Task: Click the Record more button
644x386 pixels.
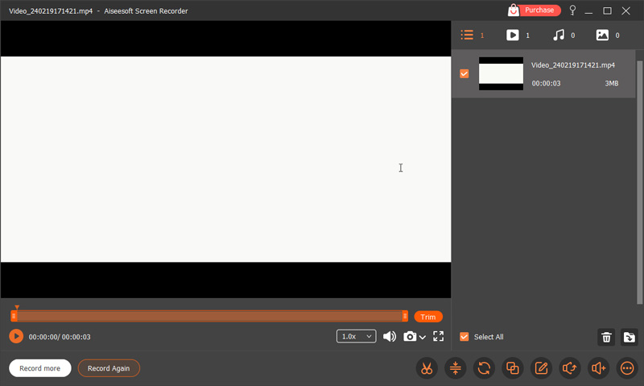Action: [x=40, y=368]
